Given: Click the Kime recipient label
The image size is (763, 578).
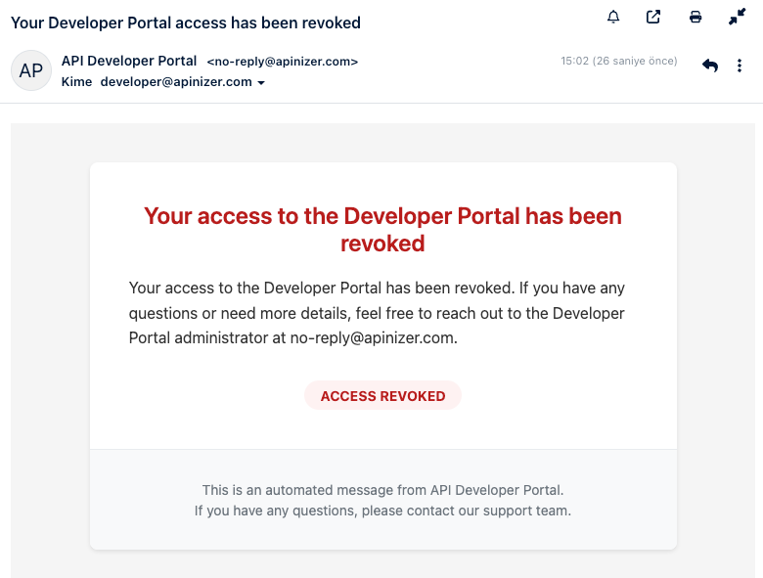Looking at the screenshot, I should click(76, 82).
